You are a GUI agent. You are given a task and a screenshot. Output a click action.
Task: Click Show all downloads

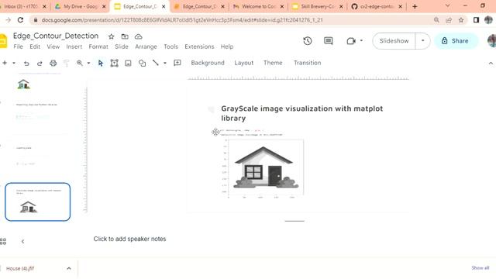[x=480, y=268]
